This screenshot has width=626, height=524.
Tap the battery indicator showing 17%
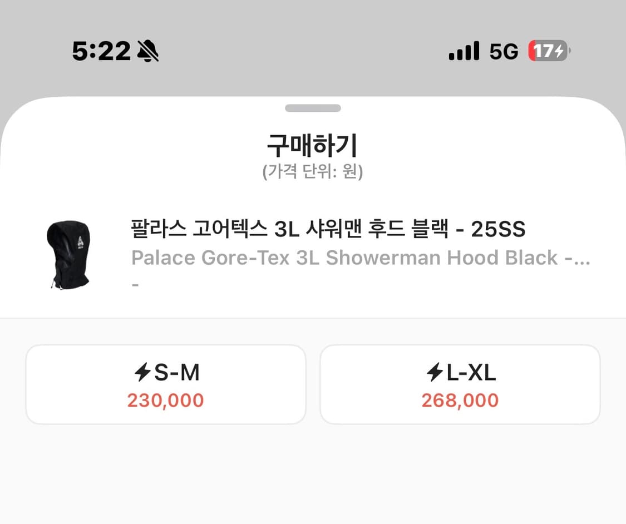(x=548, y=51)
